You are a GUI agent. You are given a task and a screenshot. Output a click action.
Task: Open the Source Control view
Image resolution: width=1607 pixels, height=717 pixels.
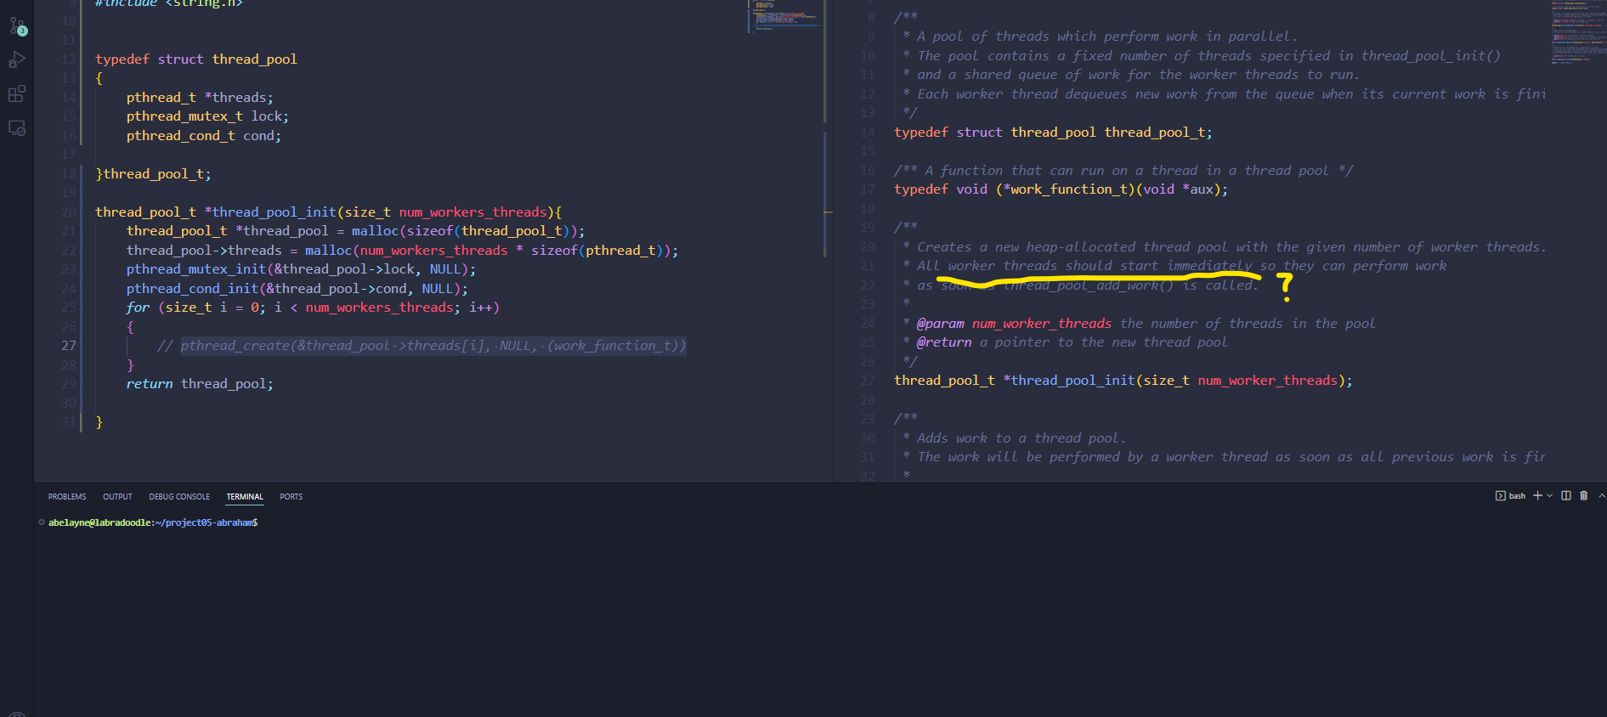17,26
